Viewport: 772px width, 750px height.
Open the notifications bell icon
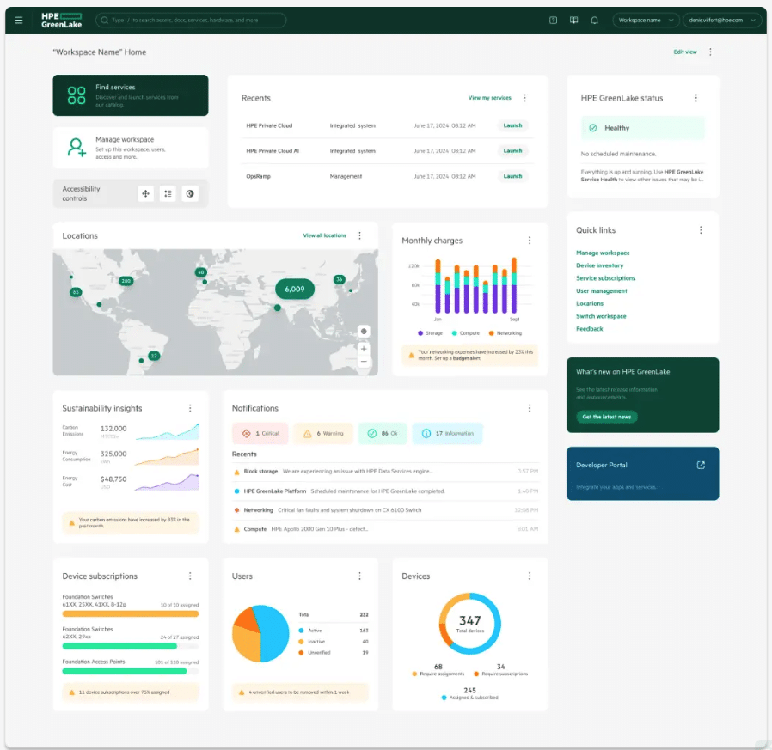594,20
